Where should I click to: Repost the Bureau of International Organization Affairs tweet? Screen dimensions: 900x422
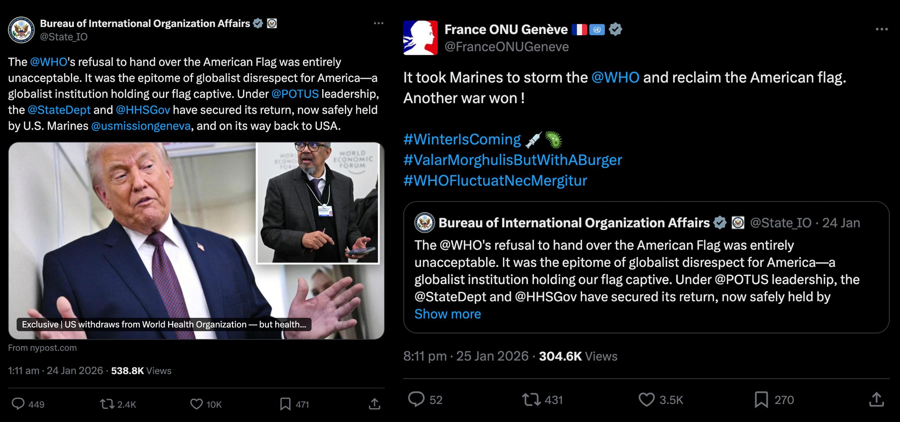[x=107, y=404]
